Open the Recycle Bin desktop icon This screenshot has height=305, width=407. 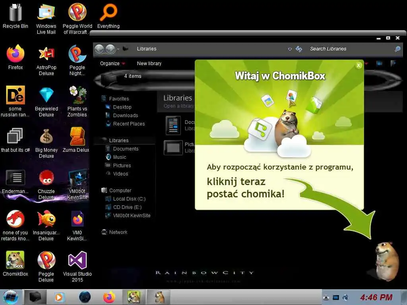point(16,15)
